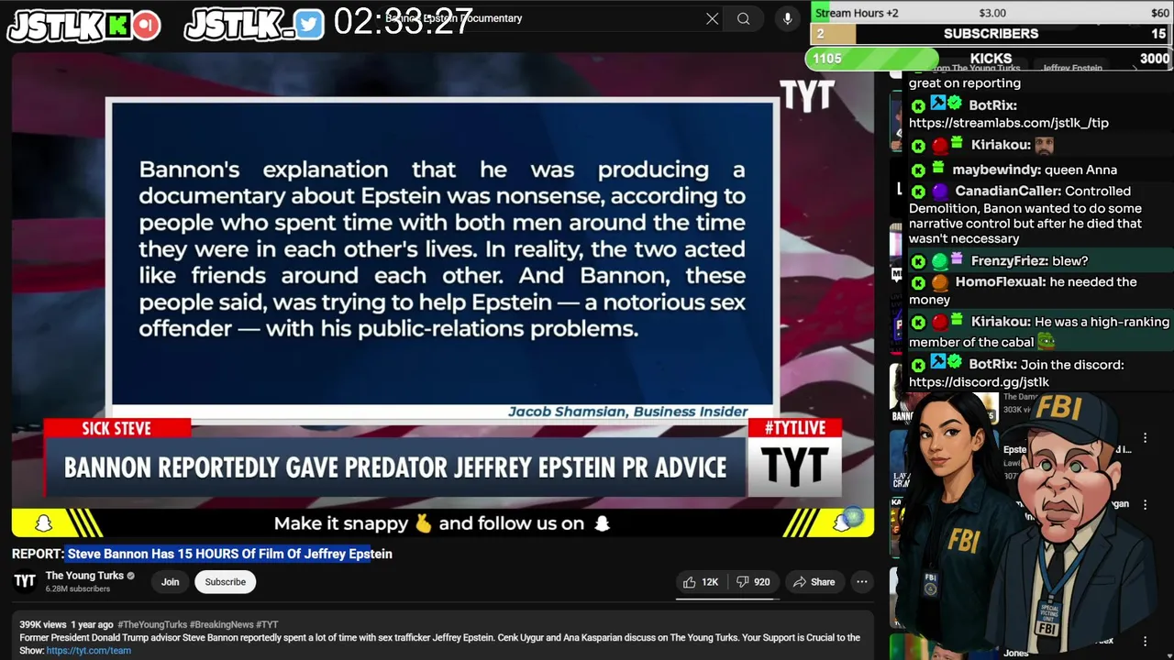
Task: Click the large TYT logo in lower third
Action: pyautogui.click(x=794, y=467)
